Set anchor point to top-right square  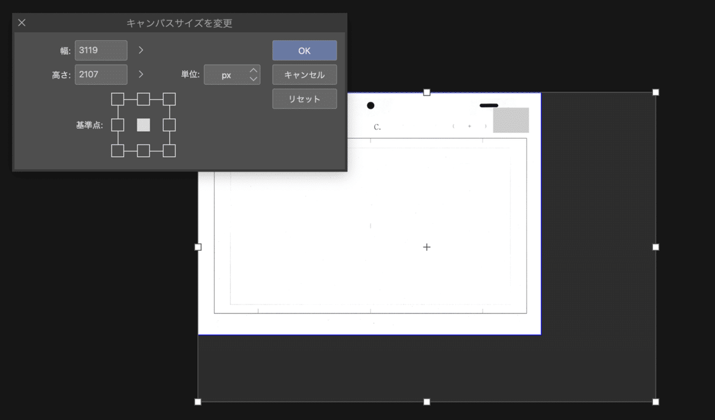pos(170,98)
